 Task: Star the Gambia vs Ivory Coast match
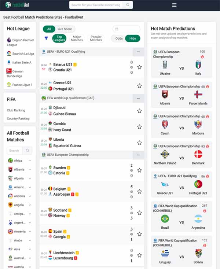coord(139,127)
